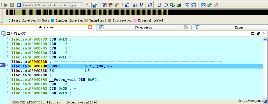
Task: Terminate the process with the blue stop icon
Action: (19, 5)
